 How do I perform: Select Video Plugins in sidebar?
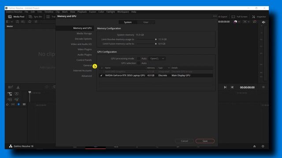(85, 49)
